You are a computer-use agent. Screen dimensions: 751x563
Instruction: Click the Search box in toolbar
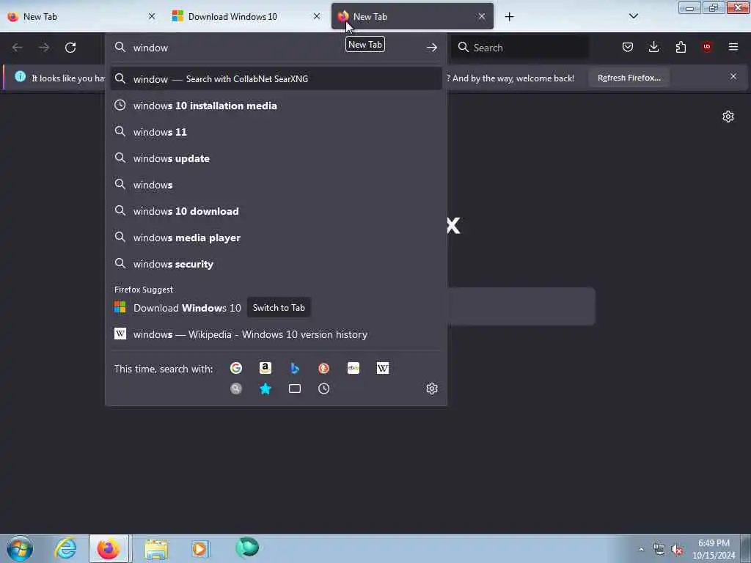[x=520, y=48]
